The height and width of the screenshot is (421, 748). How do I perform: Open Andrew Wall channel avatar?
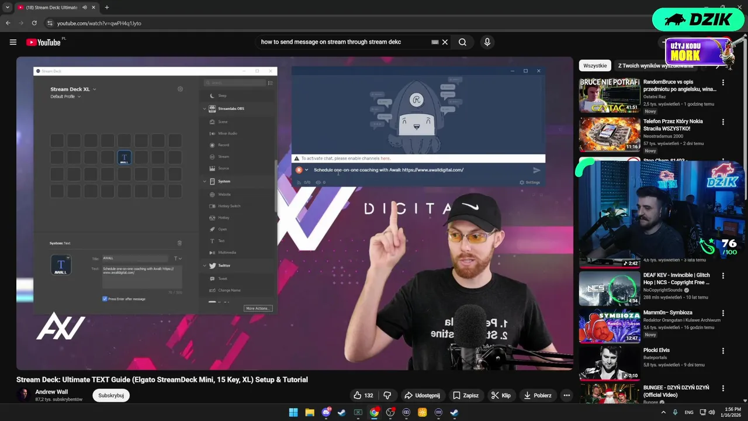[23, 395]
